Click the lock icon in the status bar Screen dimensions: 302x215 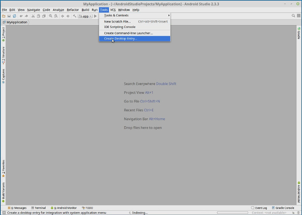(293, 213)
